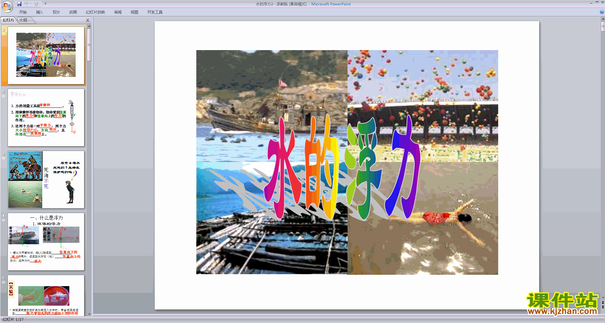Click next slide double-arrow button
The image size is (605, 323).
click(x=603, y=307)
